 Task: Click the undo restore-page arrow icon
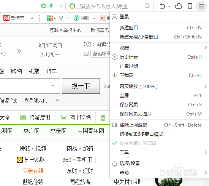[162, 6]
